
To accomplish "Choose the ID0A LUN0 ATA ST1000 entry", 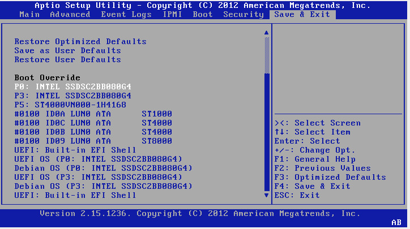I will 93,114.
